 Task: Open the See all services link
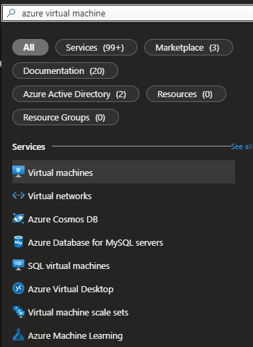(x=241, y=146)
